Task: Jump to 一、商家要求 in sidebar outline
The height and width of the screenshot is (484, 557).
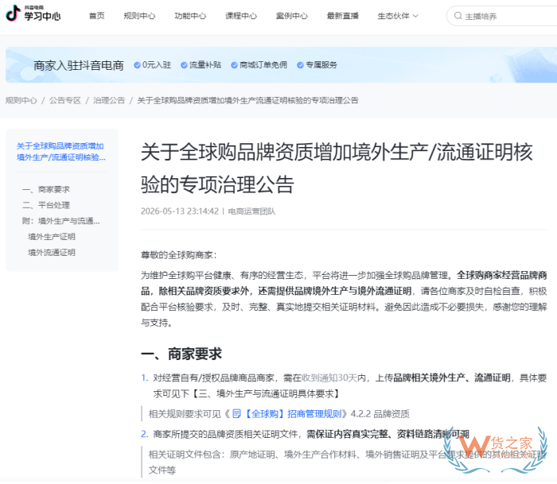Action: pyautogui.click(x=46, y=189)
